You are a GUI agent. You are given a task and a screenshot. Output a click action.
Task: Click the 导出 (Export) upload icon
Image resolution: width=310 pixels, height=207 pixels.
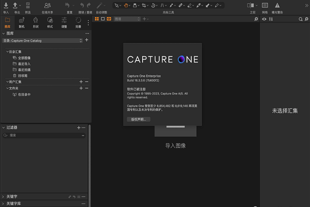(15, 6)
